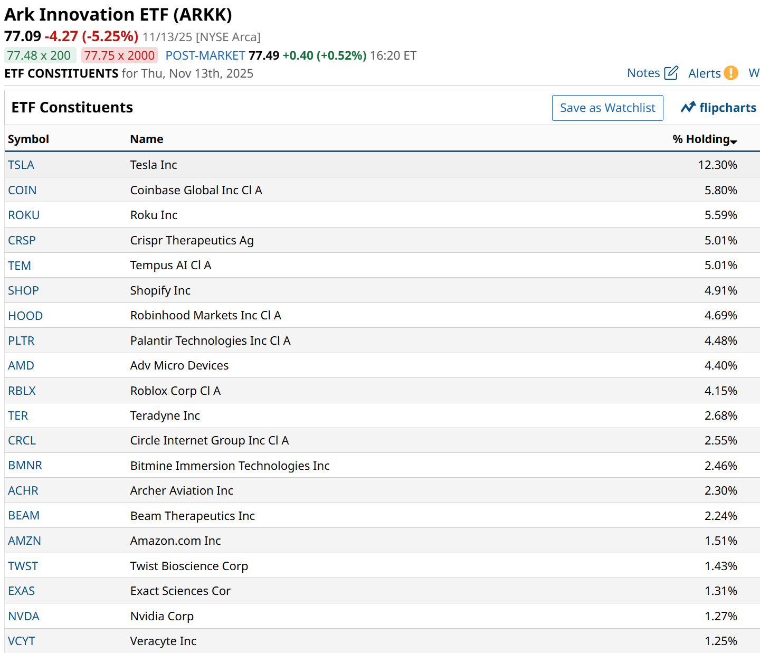
Task: Sort by % Holding descending arrow
Action: tap(734, 141)
